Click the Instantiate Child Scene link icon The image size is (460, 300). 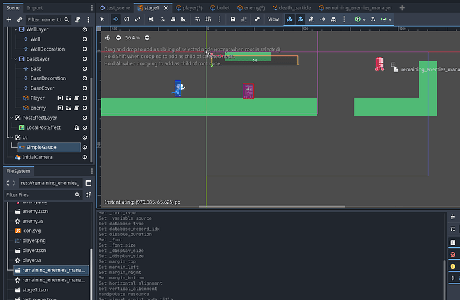(x=20, y=20)
